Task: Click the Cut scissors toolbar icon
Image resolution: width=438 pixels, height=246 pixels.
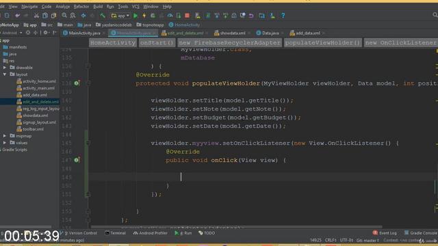Action: 36,16
